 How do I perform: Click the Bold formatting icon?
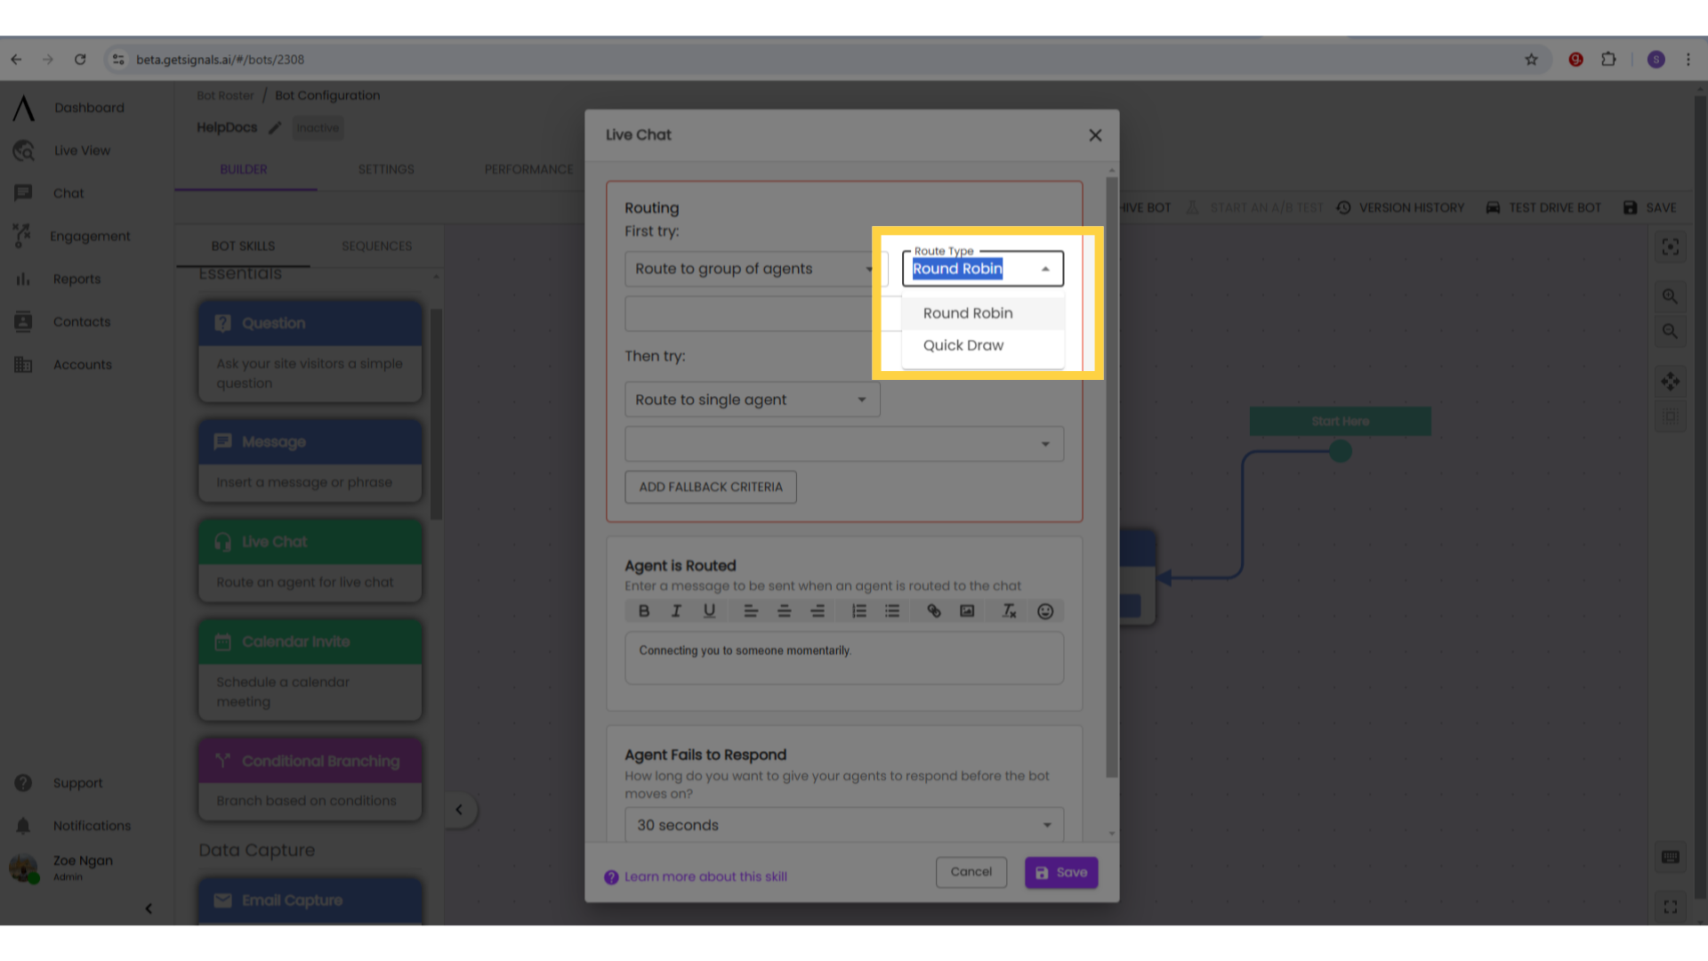pos(643,610)
